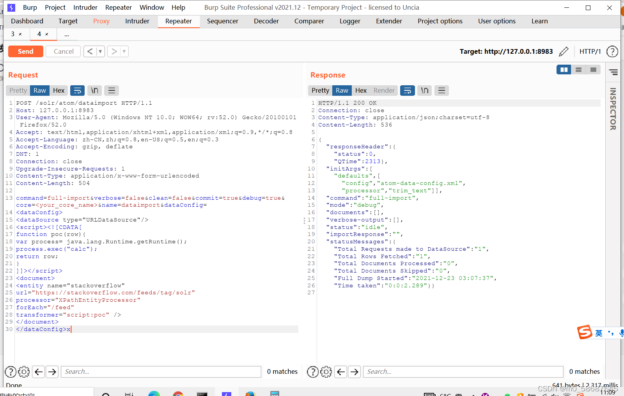Open Request editor hamburger menu
This screenshot has height=396, width=624.
click(112, 90)
